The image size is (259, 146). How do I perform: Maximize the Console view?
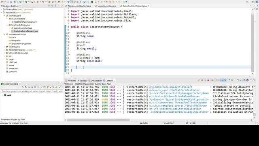pyautogui.click(x=254, y=80)
